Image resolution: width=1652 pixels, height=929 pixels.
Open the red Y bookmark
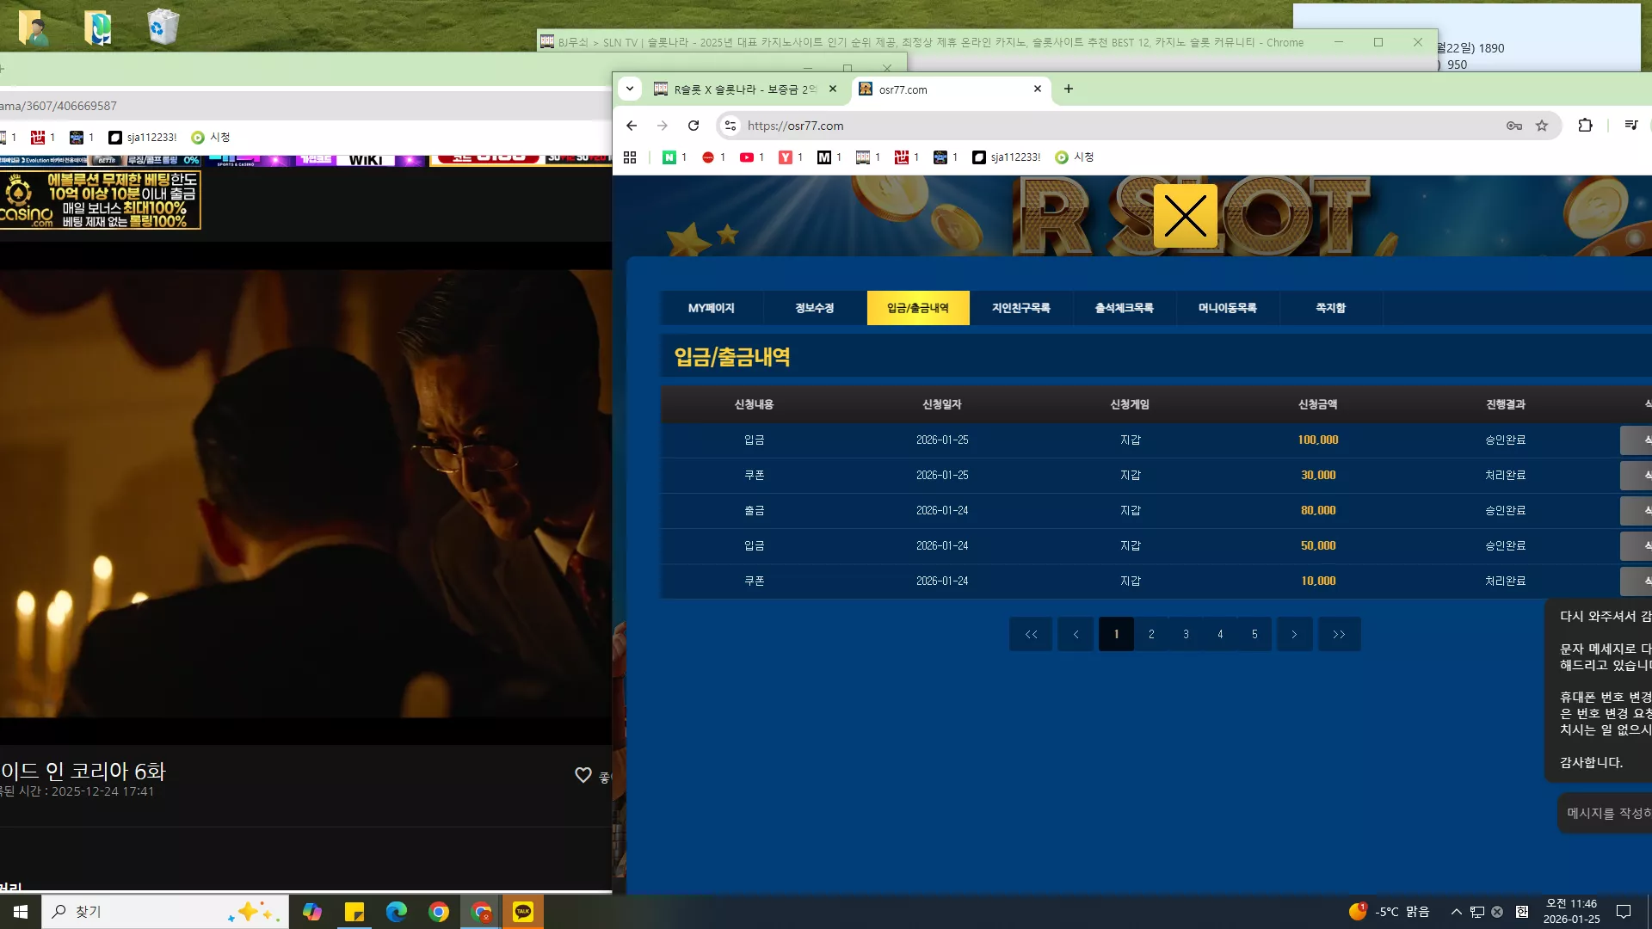pos(791,157)
